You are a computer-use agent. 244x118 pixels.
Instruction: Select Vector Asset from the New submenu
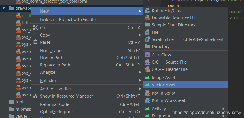point(164,85)
